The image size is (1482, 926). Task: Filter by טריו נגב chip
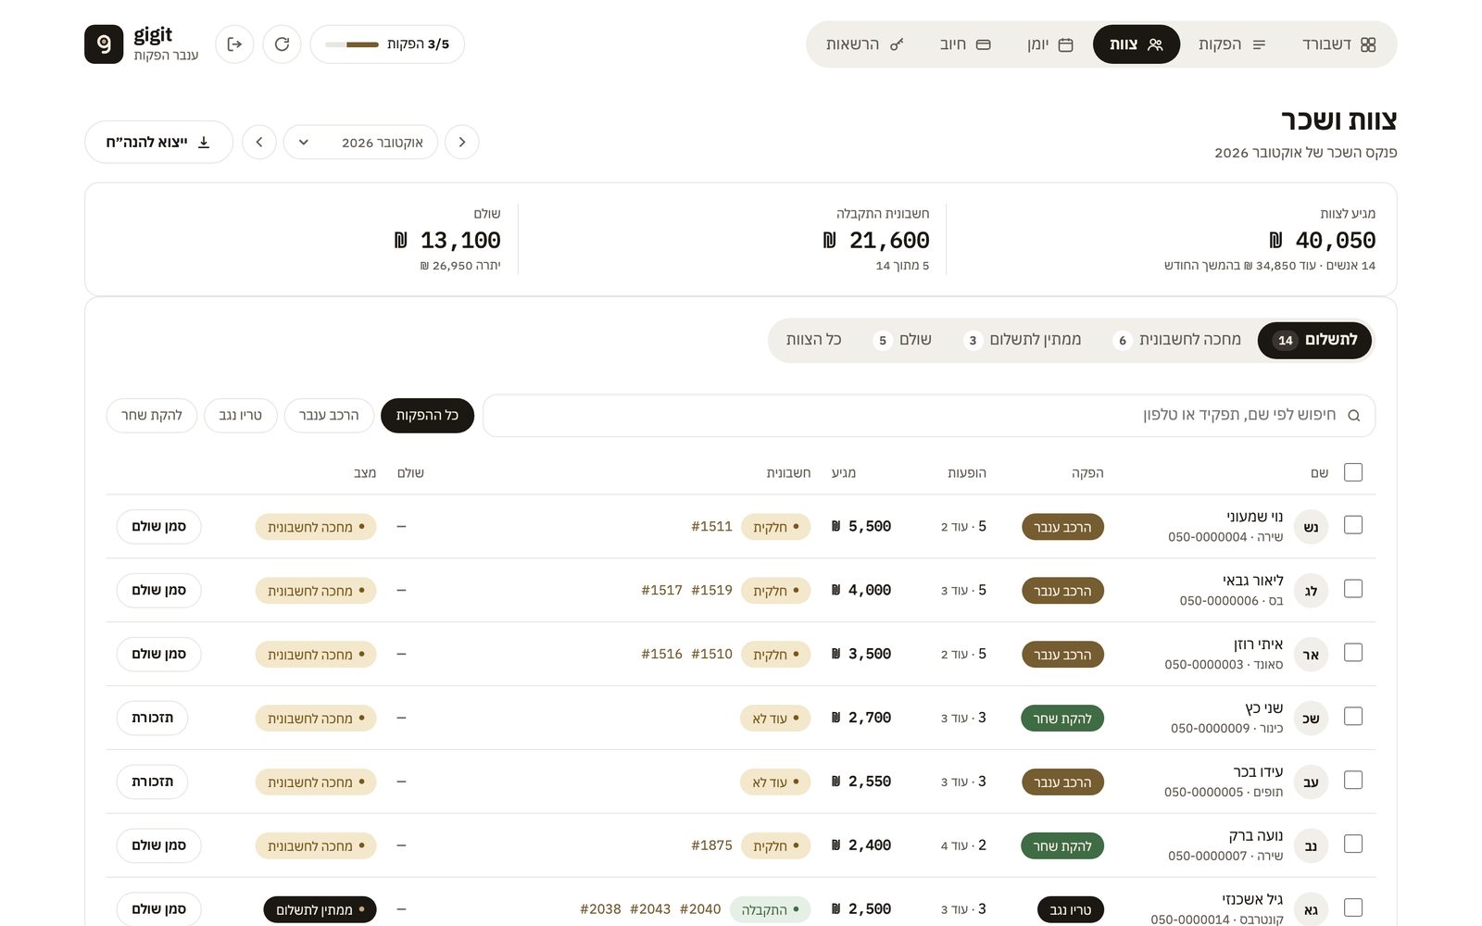pyautogui.click(x=241, y=416)
